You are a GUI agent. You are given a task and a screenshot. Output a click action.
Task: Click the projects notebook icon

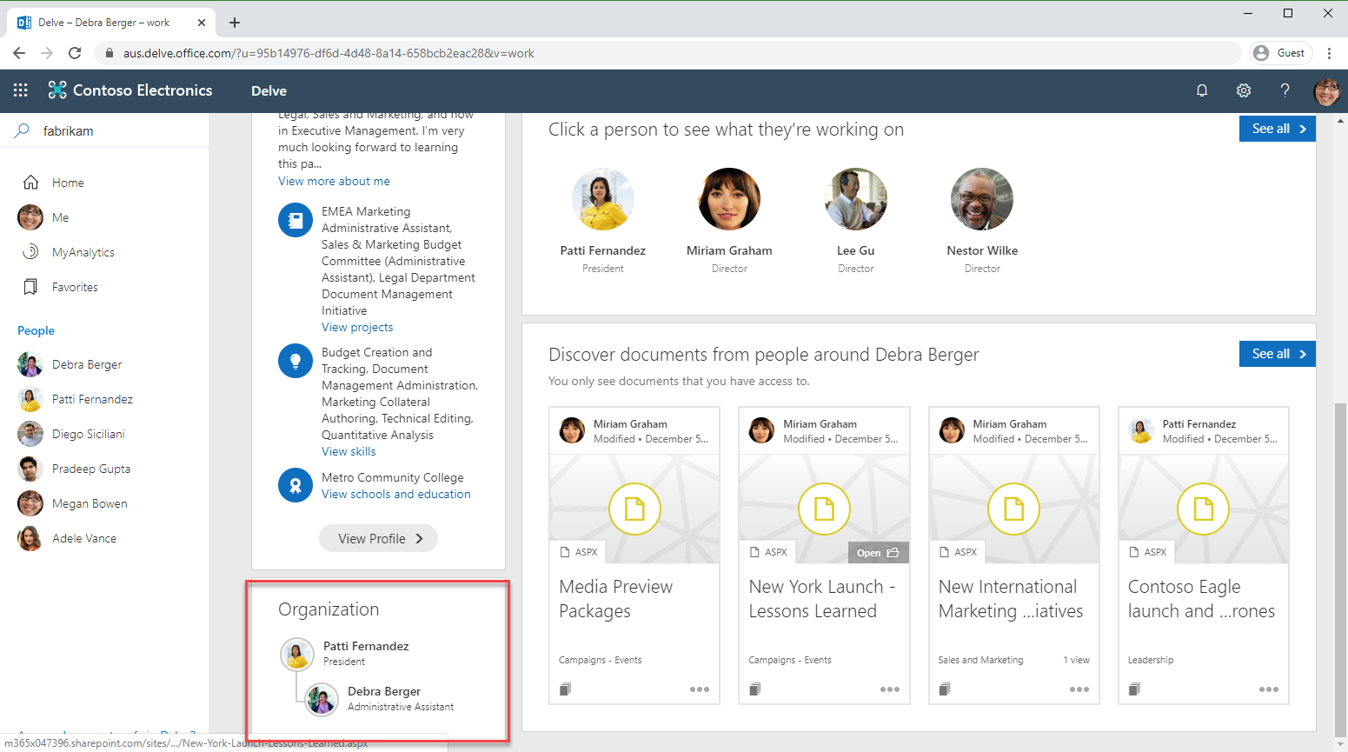point(295,220)
